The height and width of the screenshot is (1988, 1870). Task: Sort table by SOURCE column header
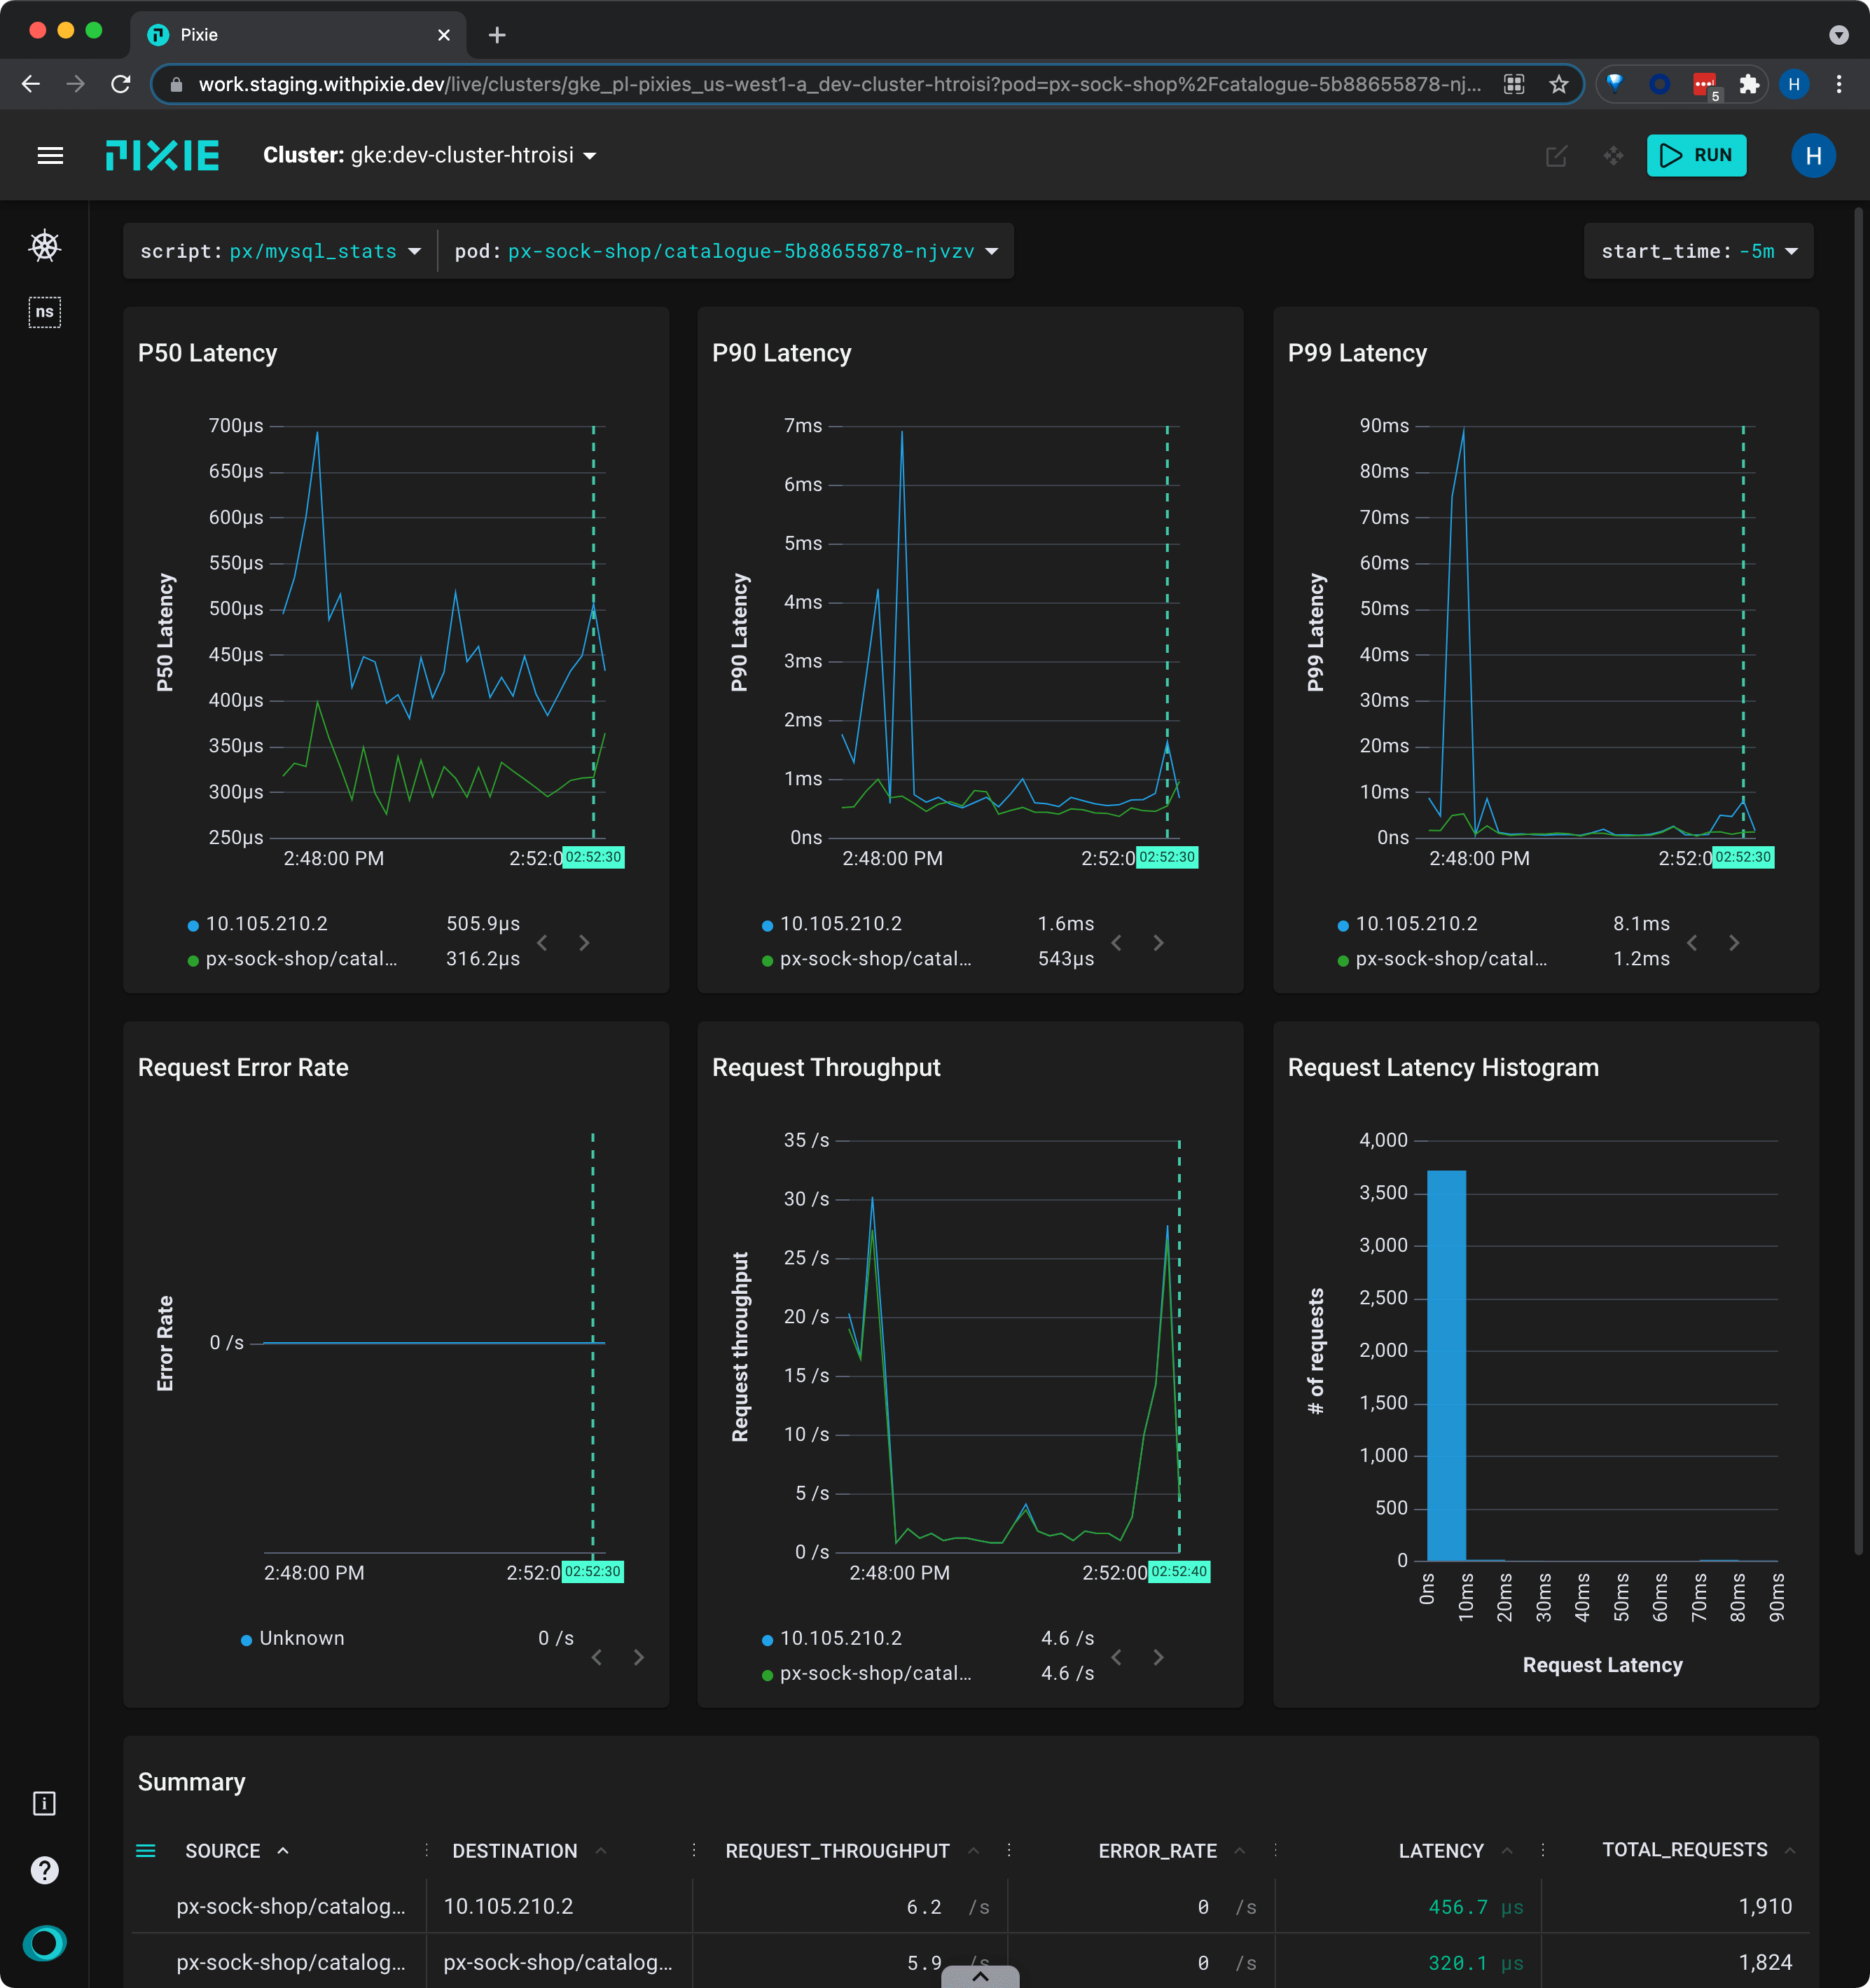[x=223, y=1851]
